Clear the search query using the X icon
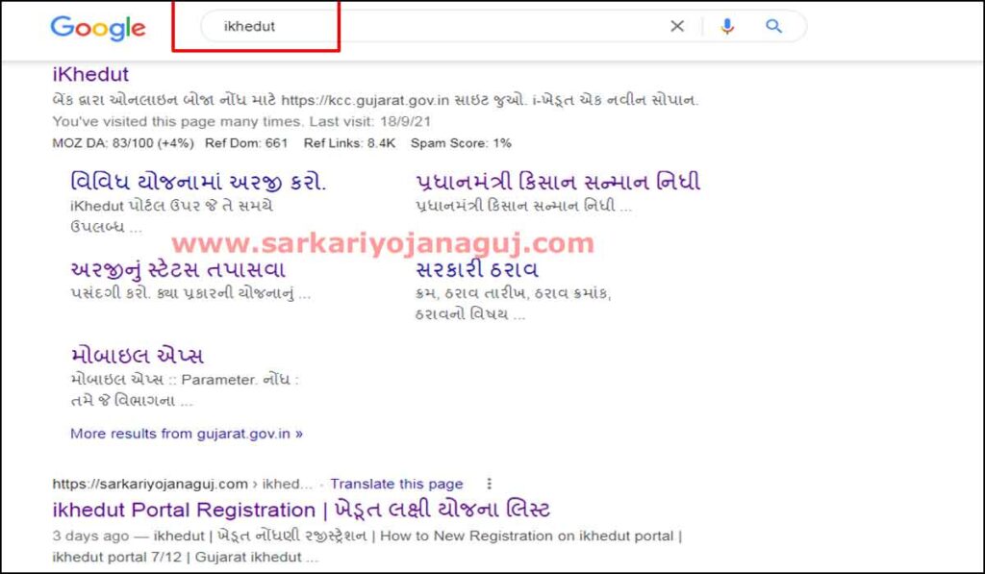Screen dimensions: 985x574 pos(678,26)
